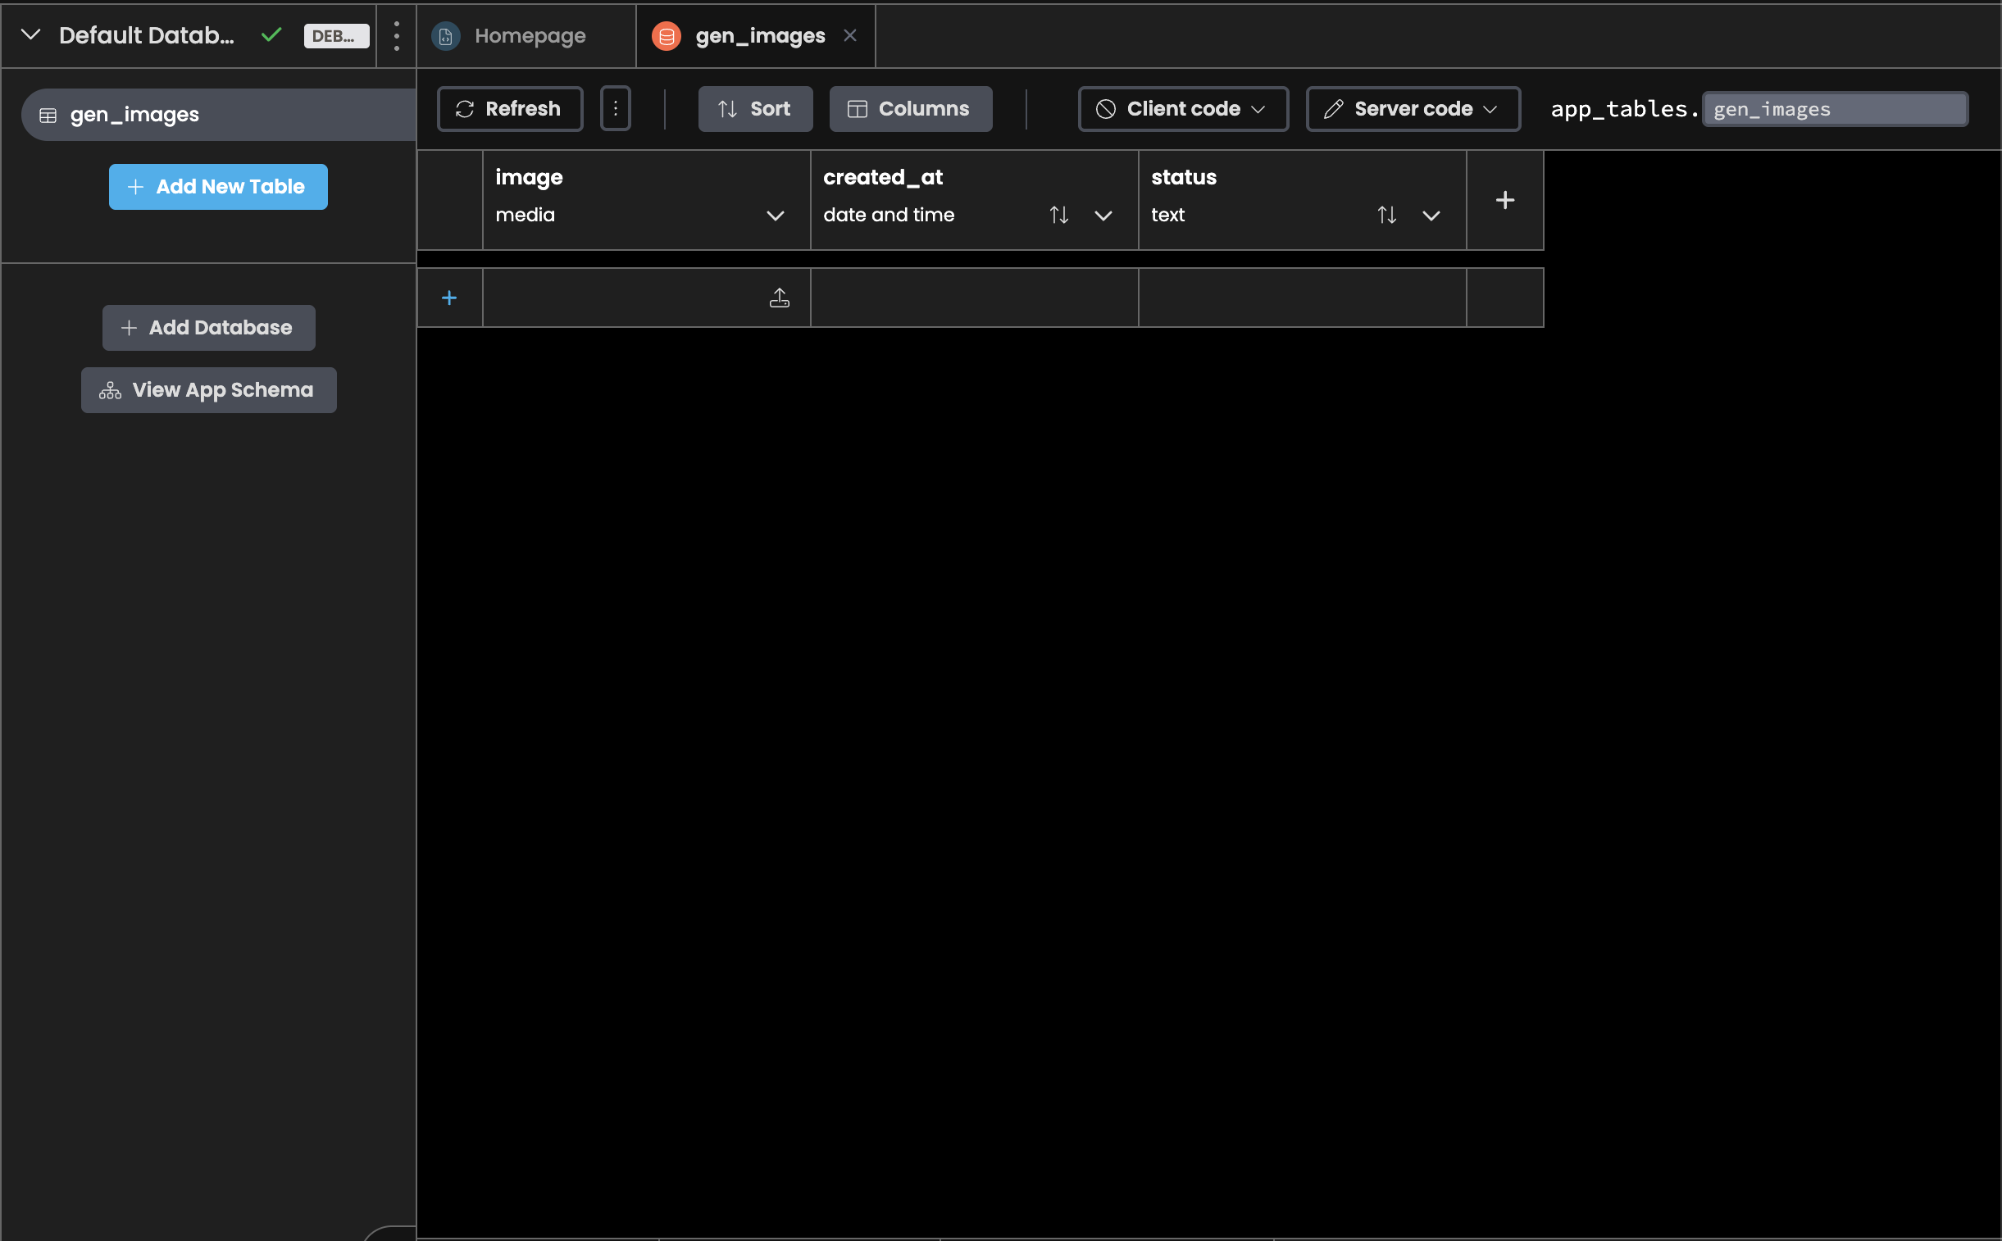2002x1241 pixels.
Task: Add a new row with the plus icon
Action: pos(450,297)
